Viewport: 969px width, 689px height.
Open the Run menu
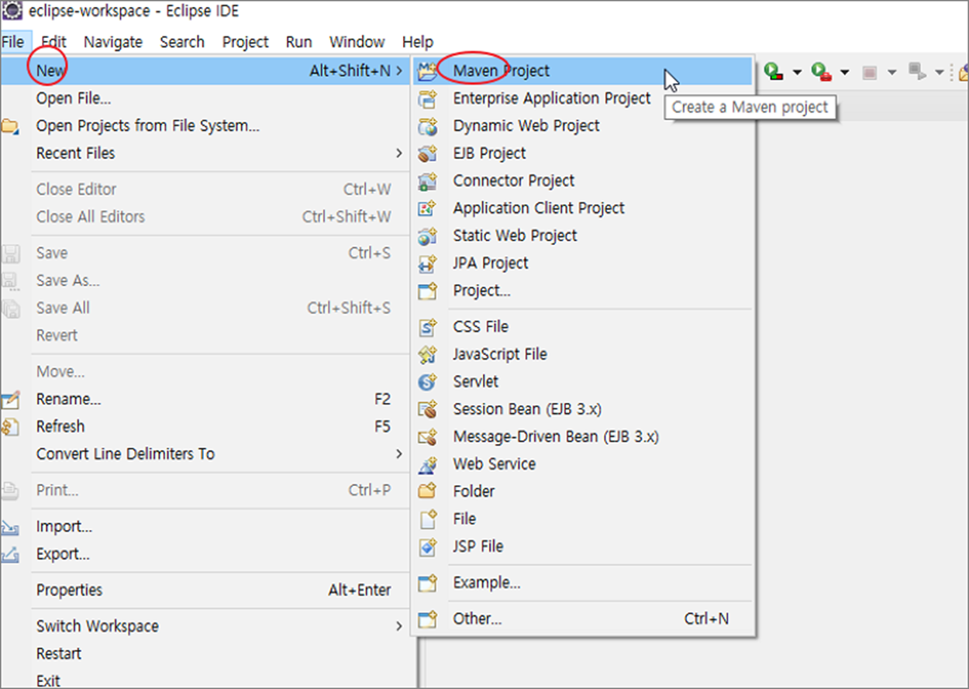298,42
